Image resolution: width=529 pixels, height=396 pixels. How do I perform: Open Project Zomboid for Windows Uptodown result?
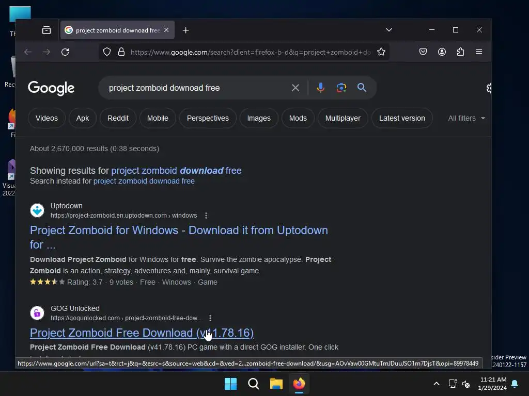tap(179, 237)
